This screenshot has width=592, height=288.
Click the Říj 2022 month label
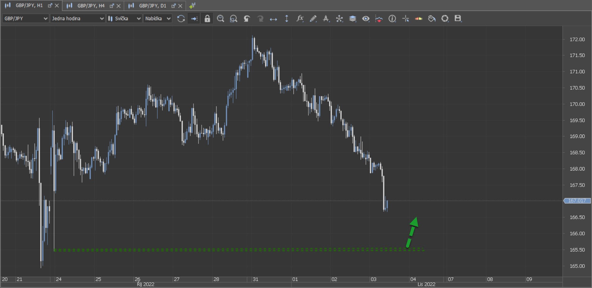145,284
